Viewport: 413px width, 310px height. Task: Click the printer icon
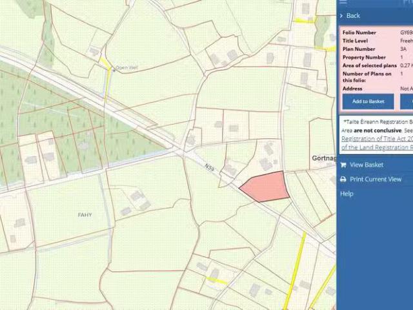(x=343, y=180)
